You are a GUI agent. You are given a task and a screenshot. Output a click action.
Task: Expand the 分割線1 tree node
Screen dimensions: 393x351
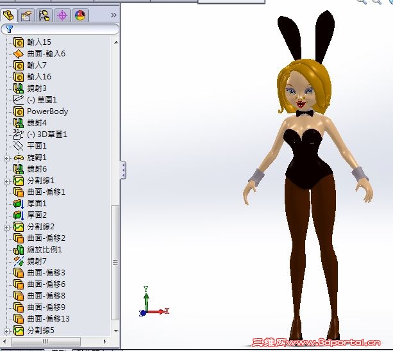(x=7, y=181)
